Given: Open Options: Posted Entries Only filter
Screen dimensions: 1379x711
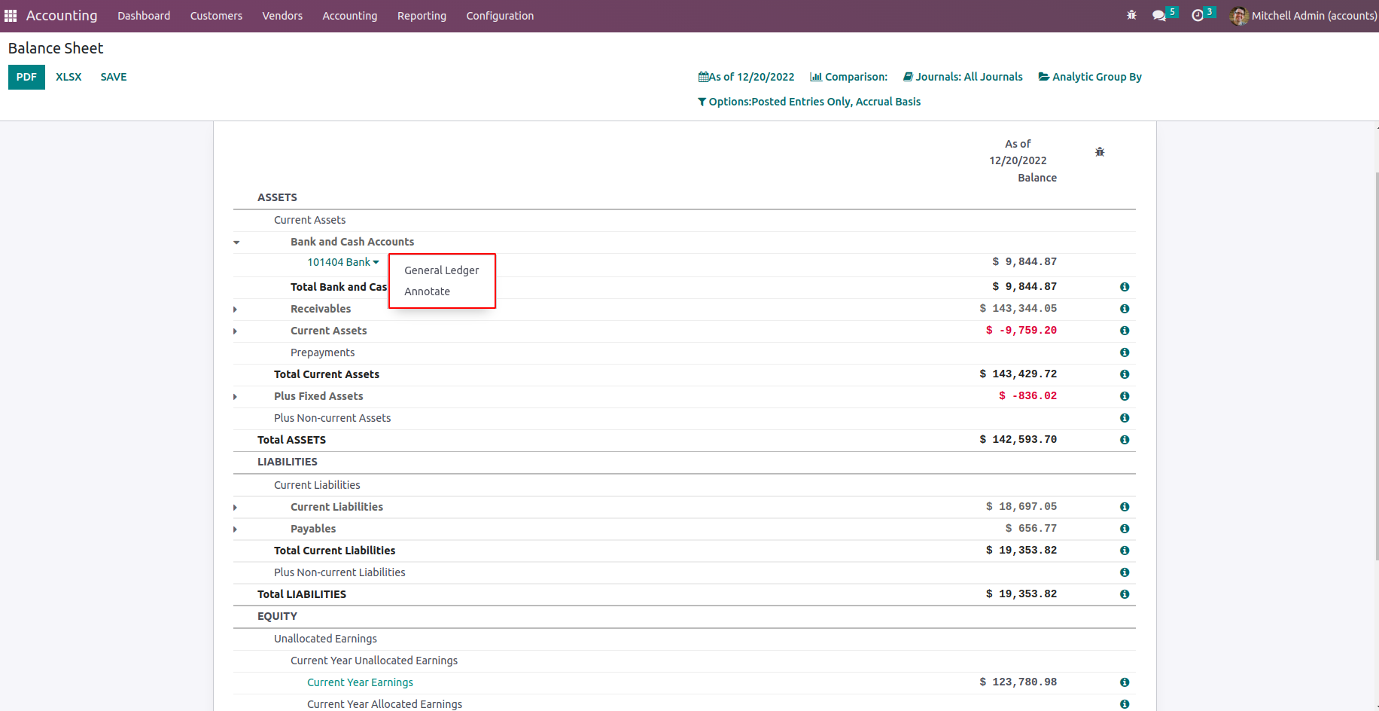Looking at the screenshot, I should [x=809, y=102].
